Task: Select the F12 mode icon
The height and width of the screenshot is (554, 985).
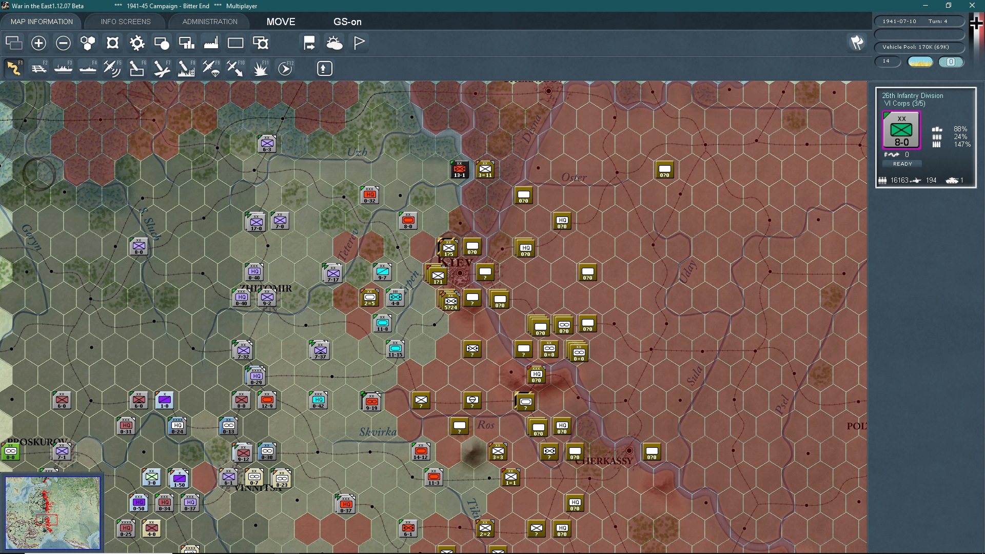Action: tap(285, 68)
